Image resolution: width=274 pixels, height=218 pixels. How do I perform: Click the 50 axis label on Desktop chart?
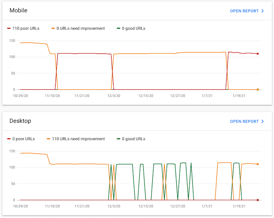13,184
